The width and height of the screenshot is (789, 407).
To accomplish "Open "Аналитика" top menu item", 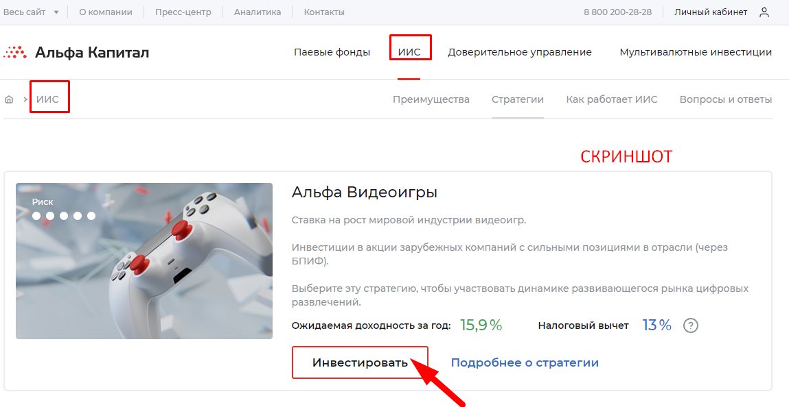I will click(258, 12).
